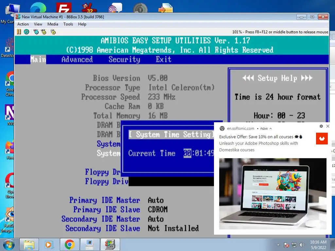Open the Opera Browser desktop shortcut
The width and height of the screenshot is (335, 251).
pyautogui.click(x=9, y=186)
